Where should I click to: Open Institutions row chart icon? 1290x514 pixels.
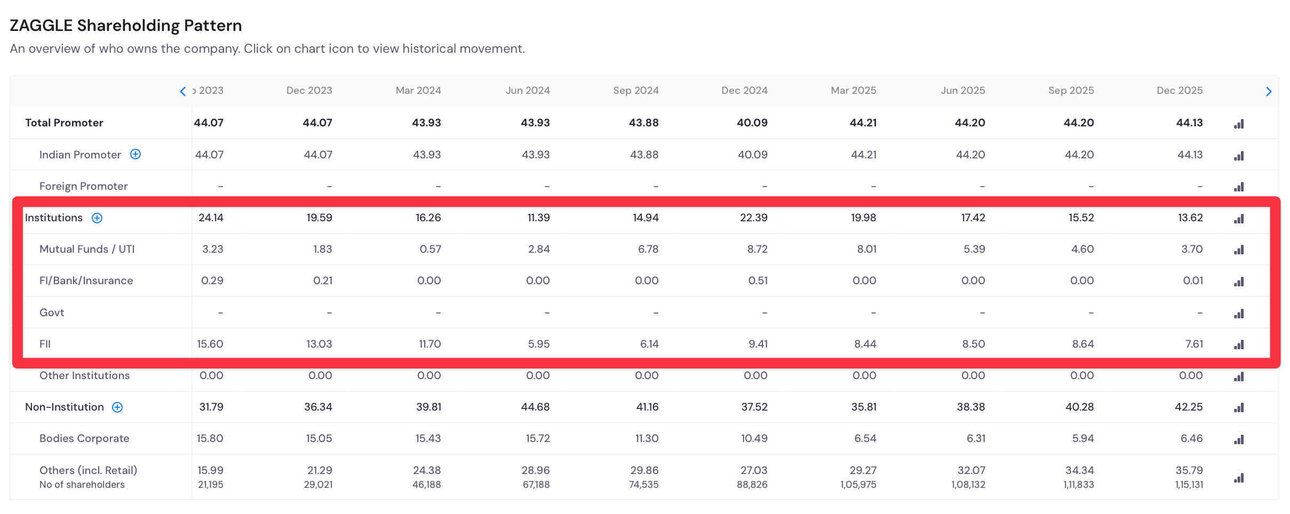pyautogui.click(x=1239, y=219)
